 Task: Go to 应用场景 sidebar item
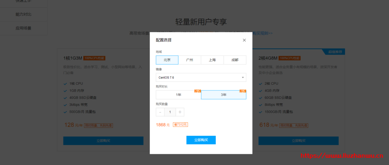(x=23, y=28)
